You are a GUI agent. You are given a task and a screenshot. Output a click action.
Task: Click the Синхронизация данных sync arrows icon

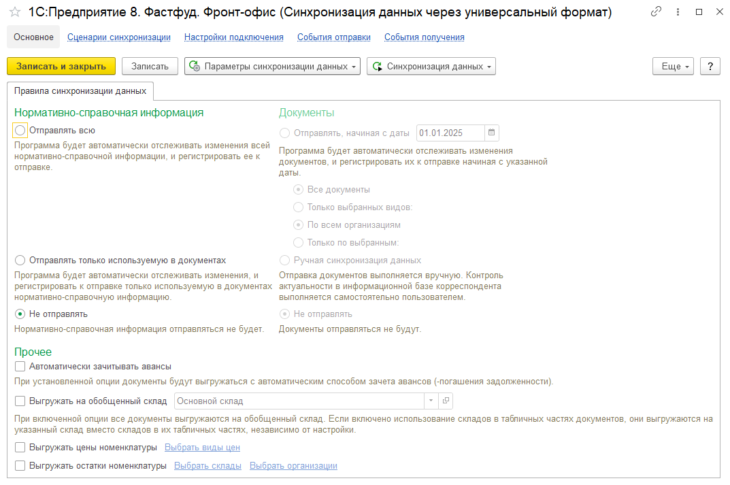coord(378,66)
